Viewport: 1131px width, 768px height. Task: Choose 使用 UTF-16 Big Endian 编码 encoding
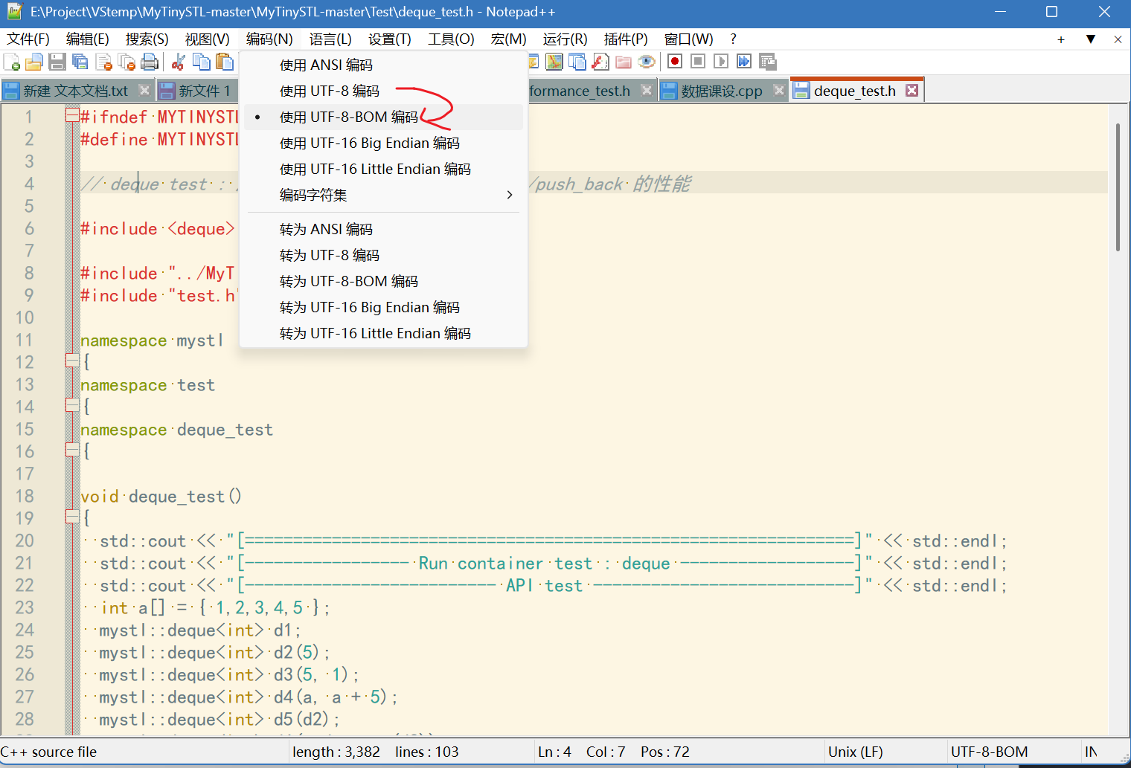pyautogui.click(x=371, y=143)
